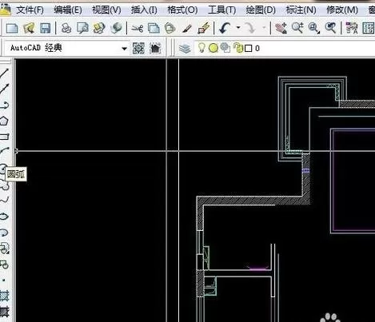The width and height of the screenshot is (375, 322).
Task: Open the AutoCAD 经典 workspace dropdown
Action: coord(124,49)
